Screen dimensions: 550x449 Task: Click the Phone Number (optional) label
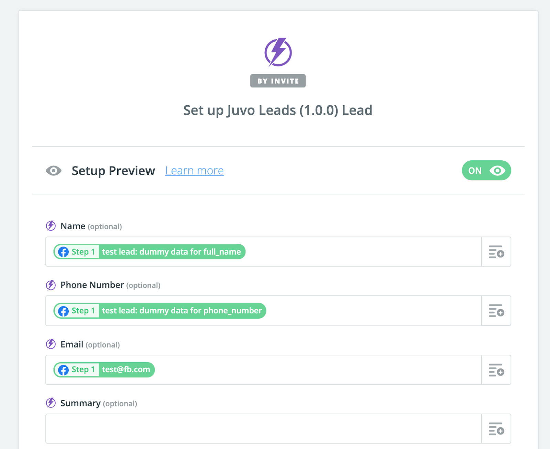pyautogui.click(x=110, y=285)
